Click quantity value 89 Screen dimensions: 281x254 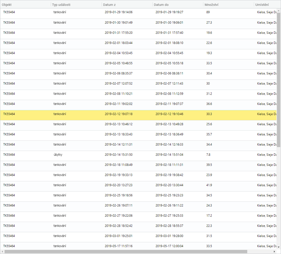pos(208,12)
